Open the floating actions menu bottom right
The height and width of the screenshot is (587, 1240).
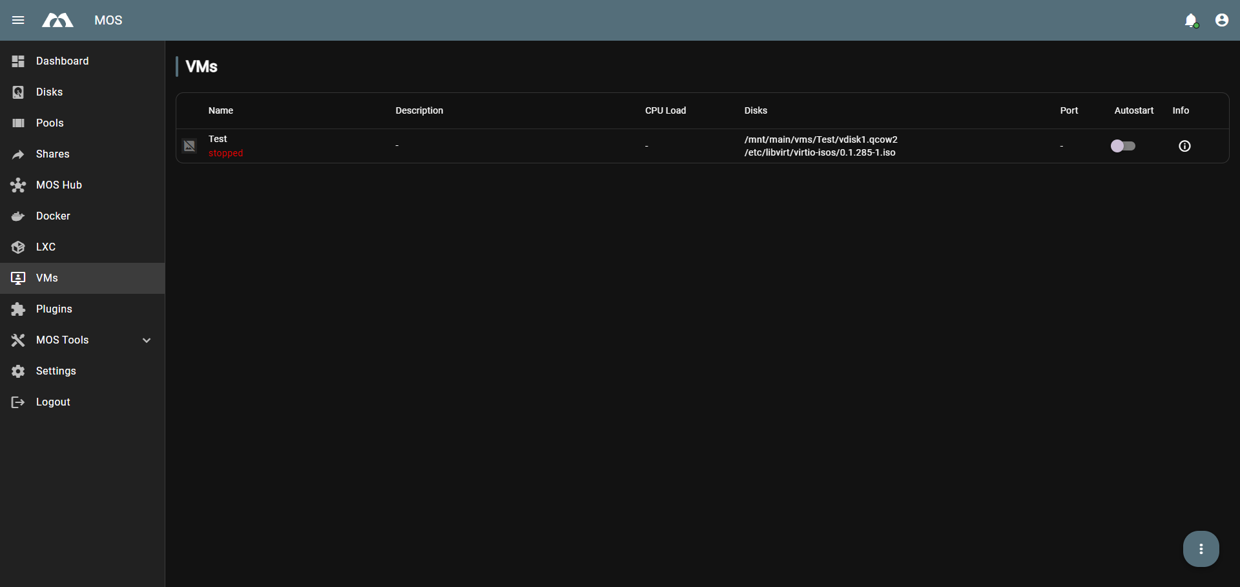tap(1201, 548)
